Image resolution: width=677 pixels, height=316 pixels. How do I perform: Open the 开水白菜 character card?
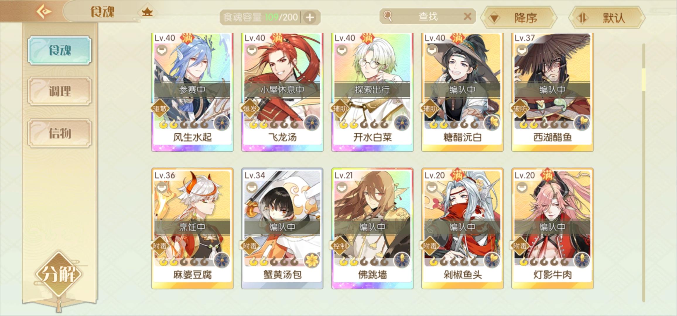pyautogui.click(x=372, y=92)
